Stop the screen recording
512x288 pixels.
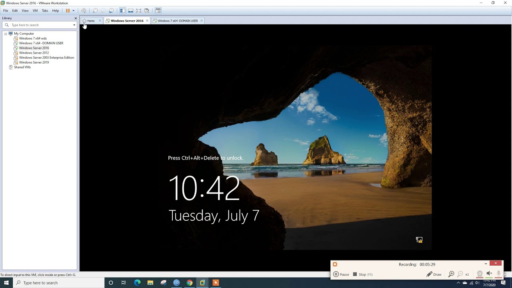363,274
